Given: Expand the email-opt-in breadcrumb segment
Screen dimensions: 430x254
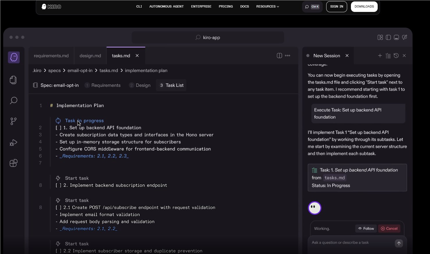Looking at the screenshot, I should coord(80,71).
